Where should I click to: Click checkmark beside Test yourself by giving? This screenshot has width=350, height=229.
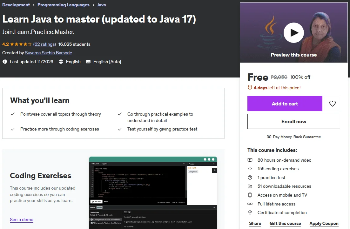click(120, 129)
